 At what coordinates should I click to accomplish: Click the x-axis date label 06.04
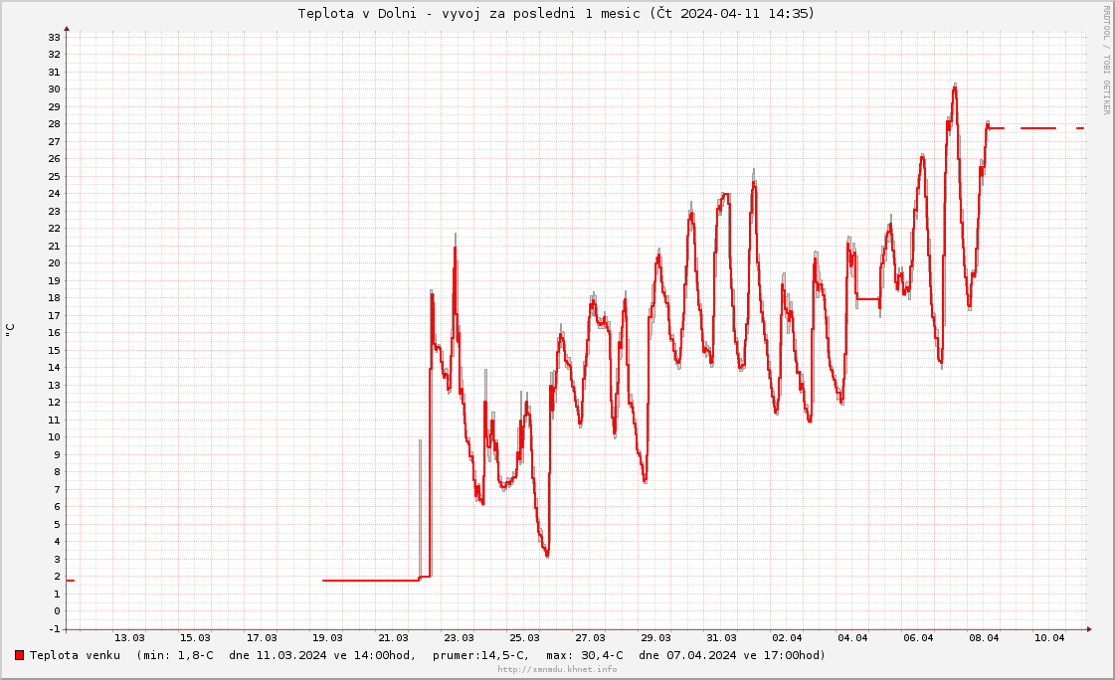pos(918,638)
